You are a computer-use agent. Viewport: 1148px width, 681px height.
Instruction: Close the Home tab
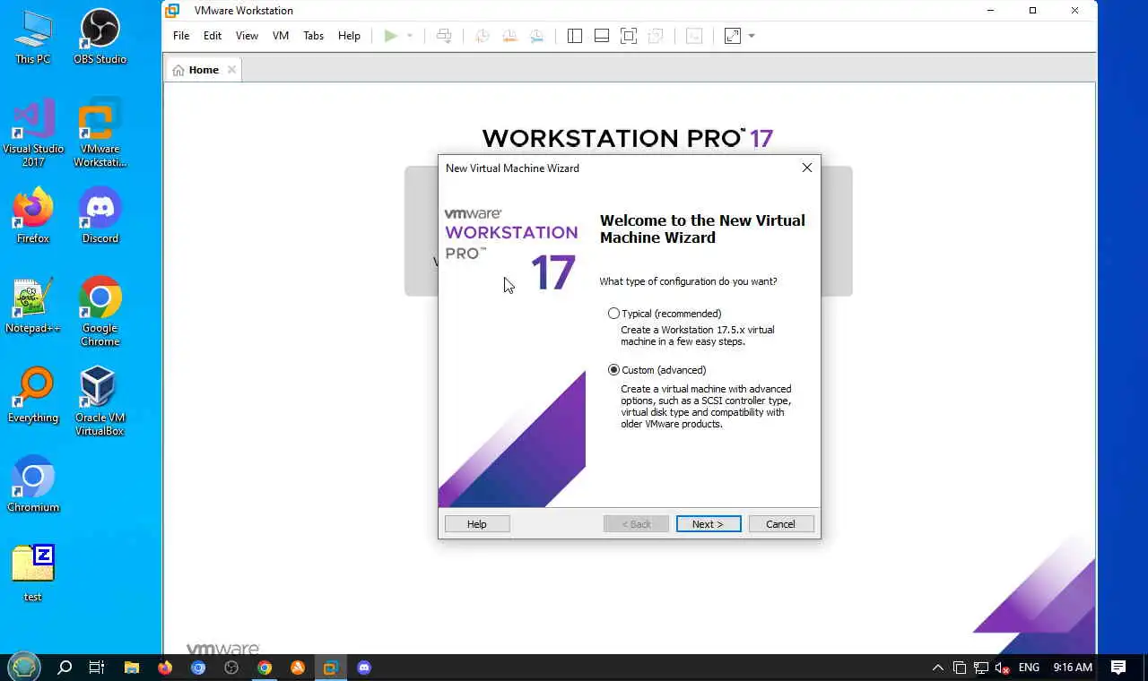click(x=231, y=69)
